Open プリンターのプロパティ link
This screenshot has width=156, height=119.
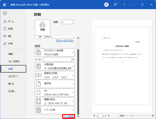65,41
